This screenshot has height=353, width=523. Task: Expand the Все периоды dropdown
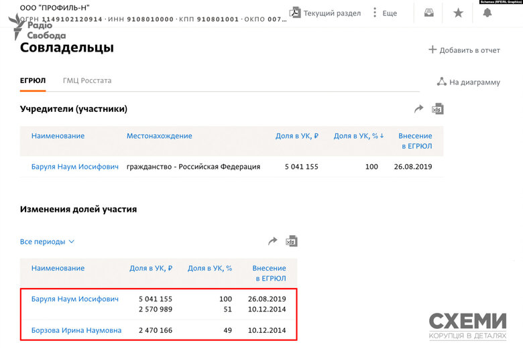pyautogui.click(x=47, y=242)
